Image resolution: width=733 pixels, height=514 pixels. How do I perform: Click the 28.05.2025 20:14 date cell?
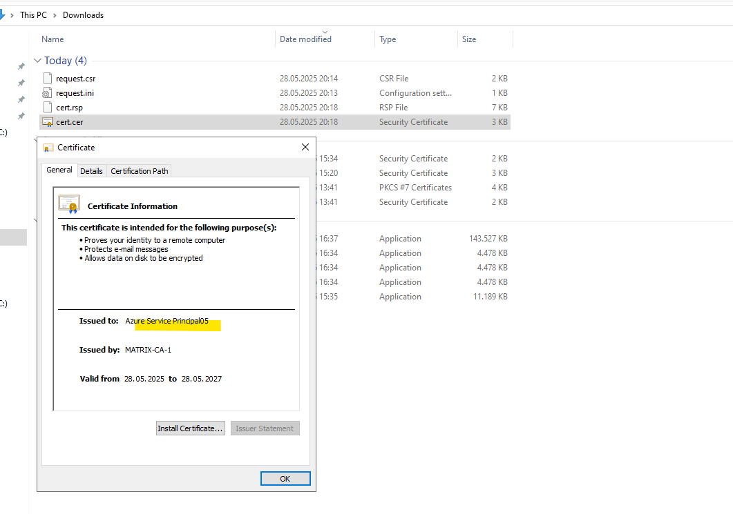[309, 79]
